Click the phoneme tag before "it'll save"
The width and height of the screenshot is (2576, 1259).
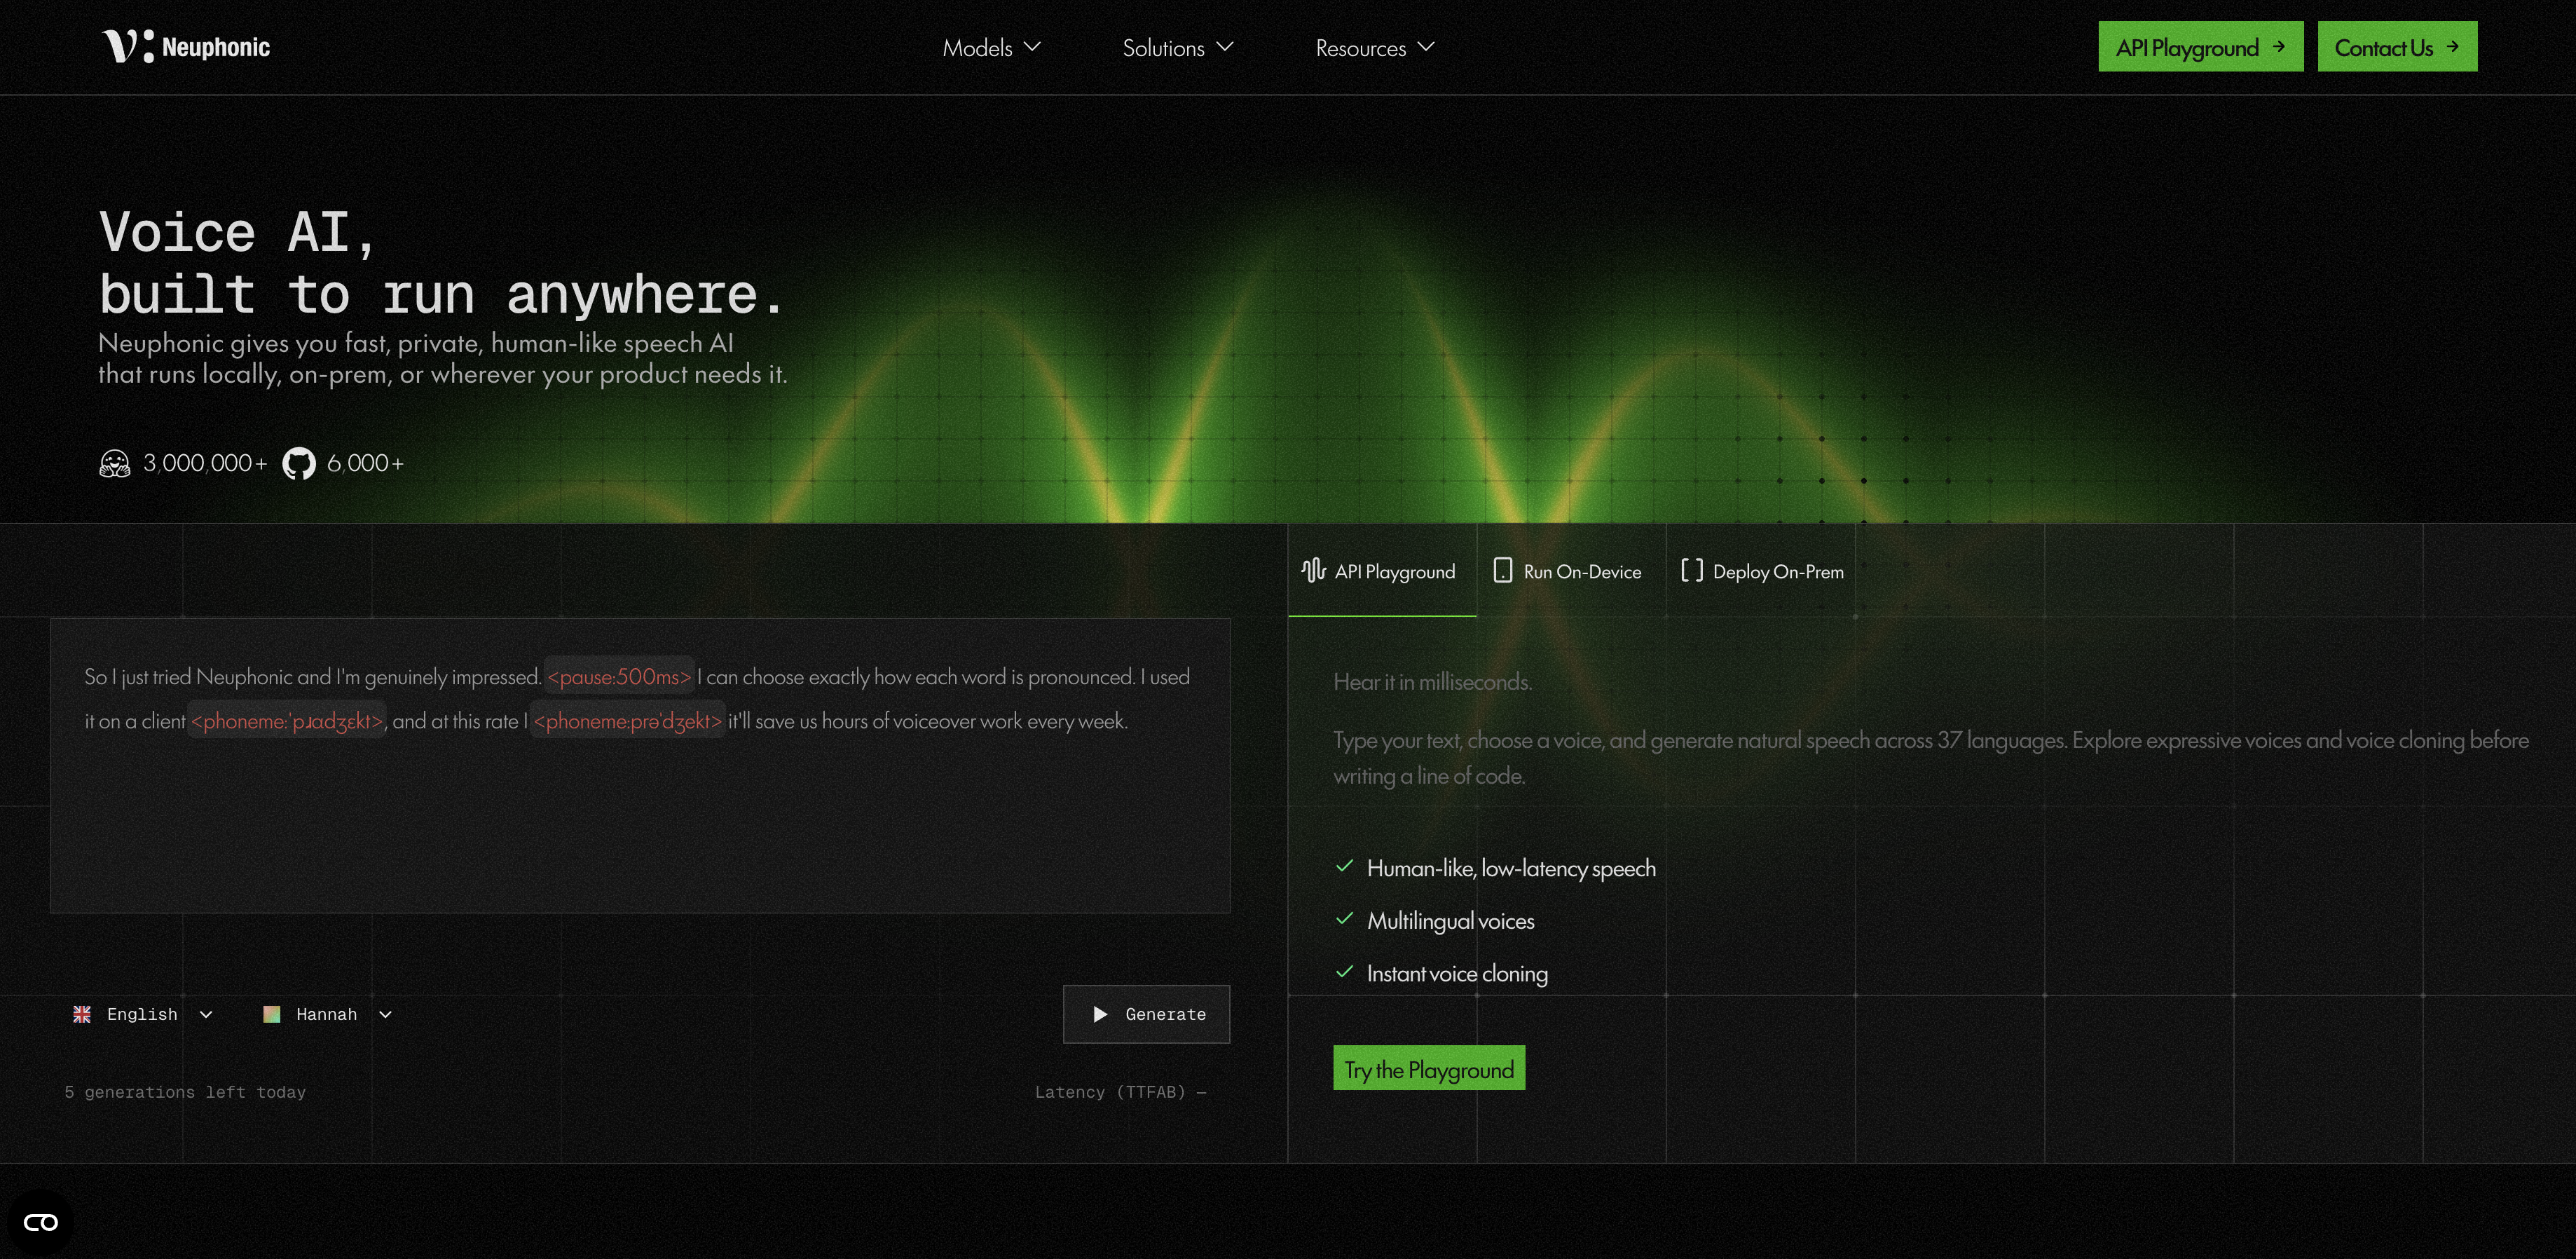[x=627, y=721]
